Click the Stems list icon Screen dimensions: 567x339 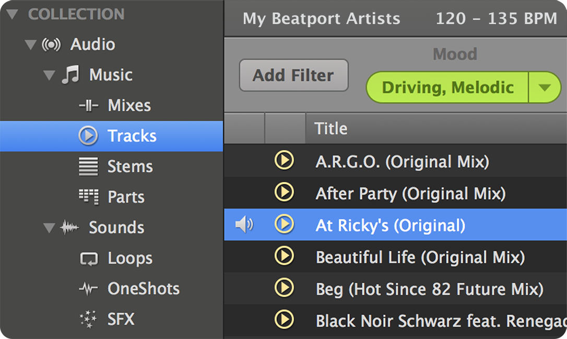[x=89, y=167]
